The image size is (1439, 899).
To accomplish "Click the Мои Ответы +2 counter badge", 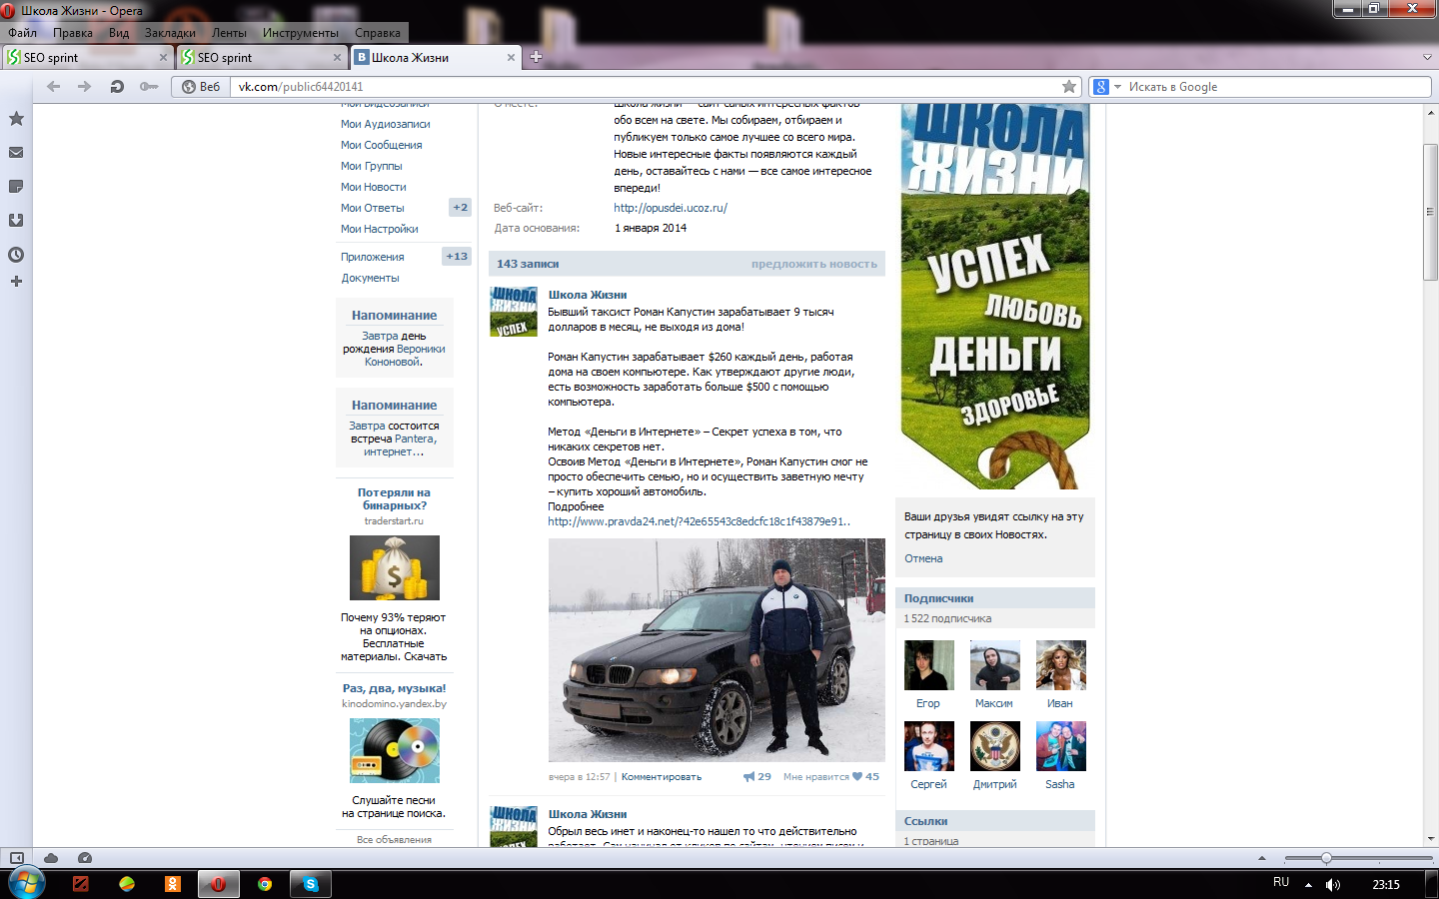I will click(460, 208).
